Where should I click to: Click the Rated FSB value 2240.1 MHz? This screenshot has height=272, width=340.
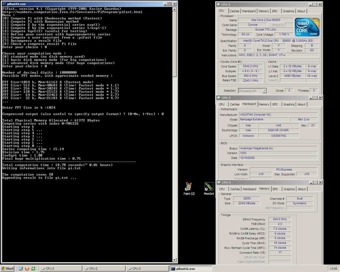point(250,80)
